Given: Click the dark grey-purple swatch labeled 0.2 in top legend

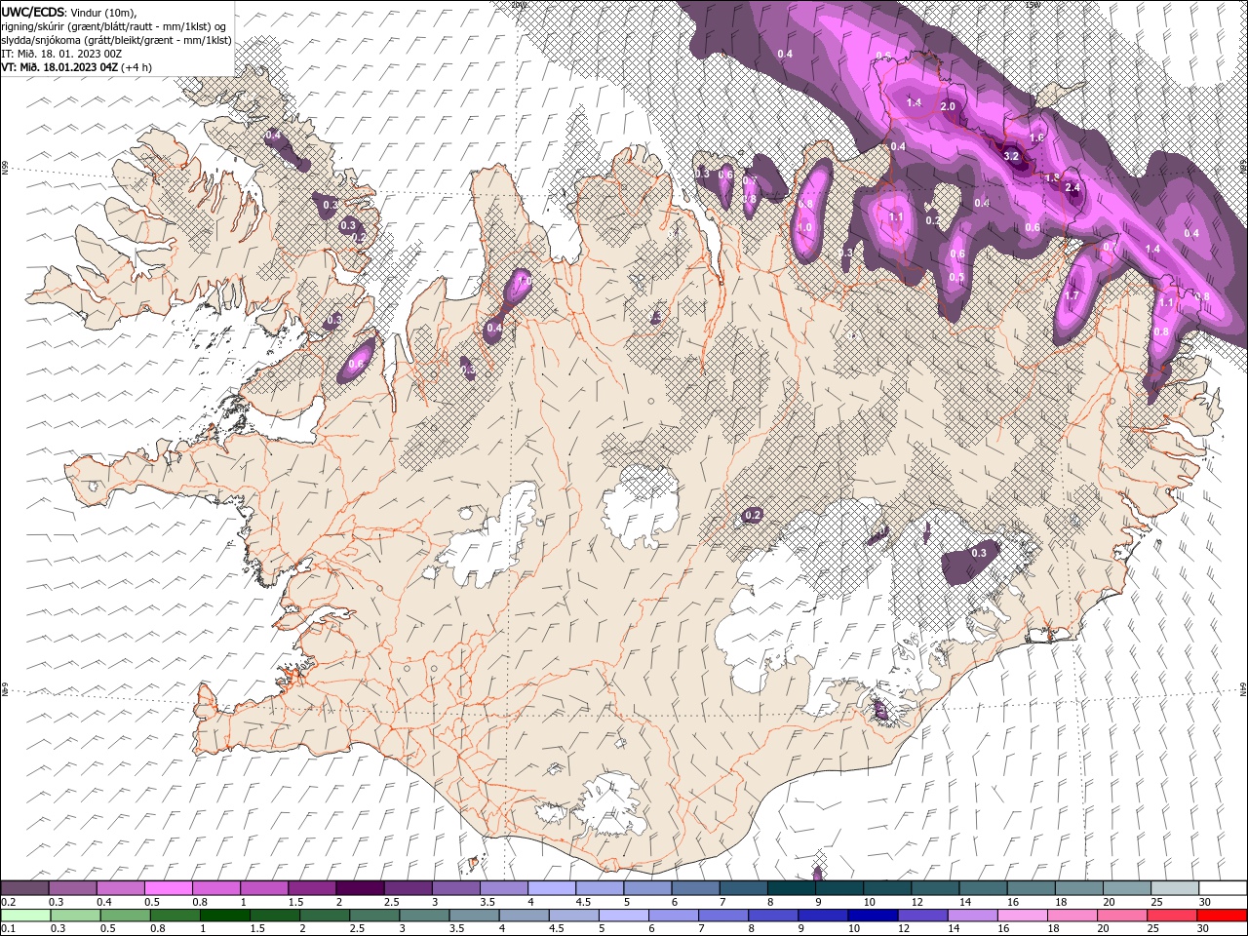Looking at the screenshot, I should [24, 888].
